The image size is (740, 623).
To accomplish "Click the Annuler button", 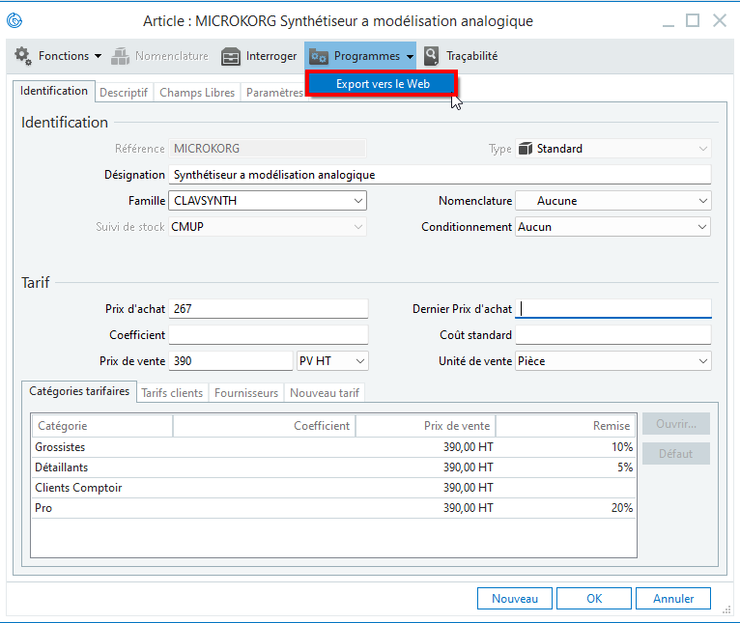I will click(x=673, y=599).
